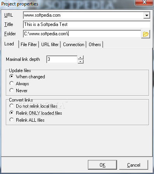Screen dimensions: 154x174
Task: Click the Maximal link depth value field
Action: coord(62,59)
